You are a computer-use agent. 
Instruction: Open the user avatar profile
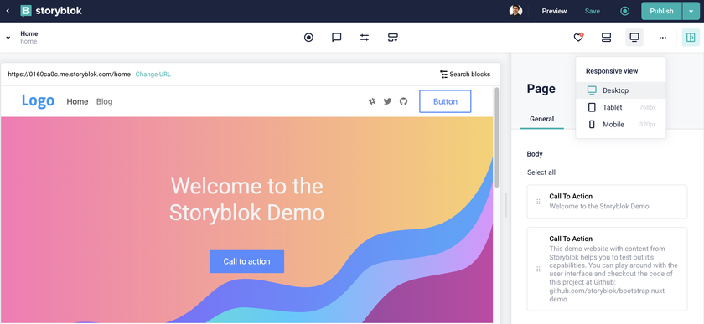[x=515, y=11]
